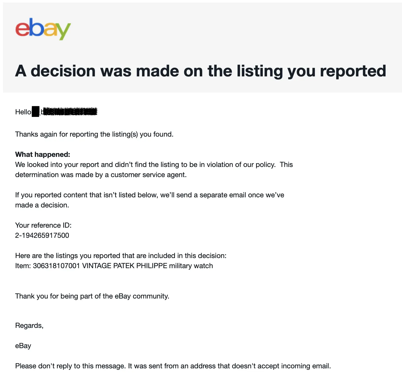Click the "A decision was made" headline

(x=200, y=71)
